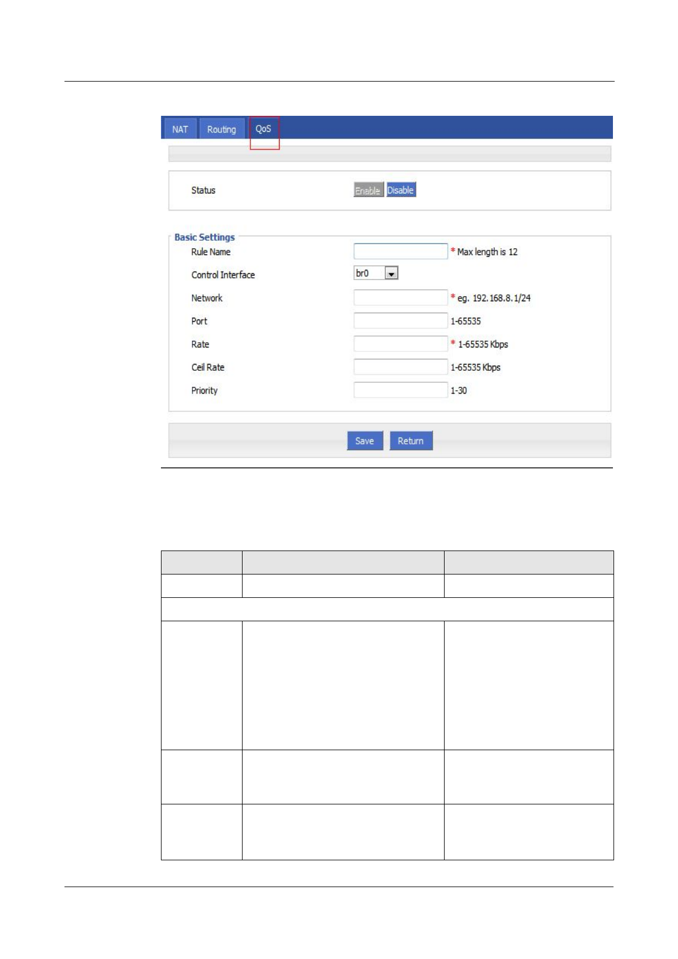The width and height of the screenshot is (678, 959).
Task: Save the QoS rule
Action: (x=365, y=441)
